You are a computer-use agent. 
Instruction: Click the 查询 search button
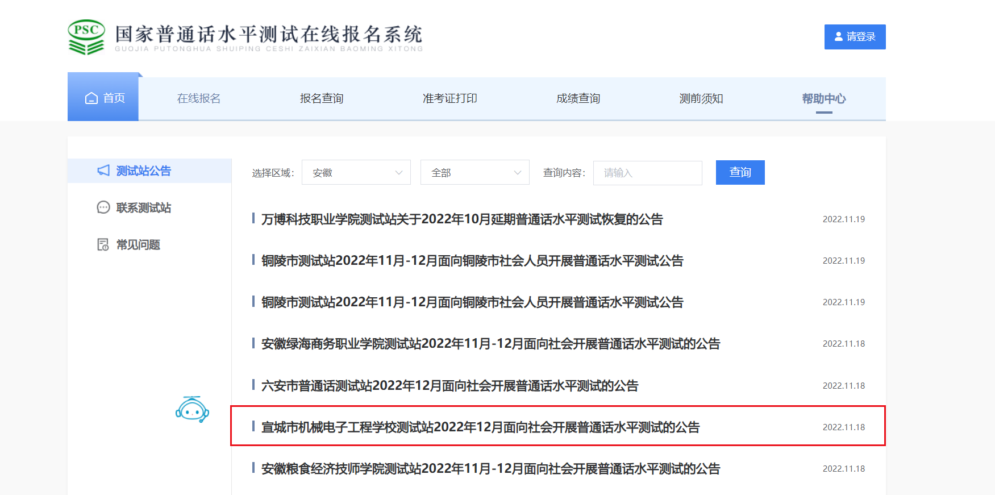(x=740, y=172)
